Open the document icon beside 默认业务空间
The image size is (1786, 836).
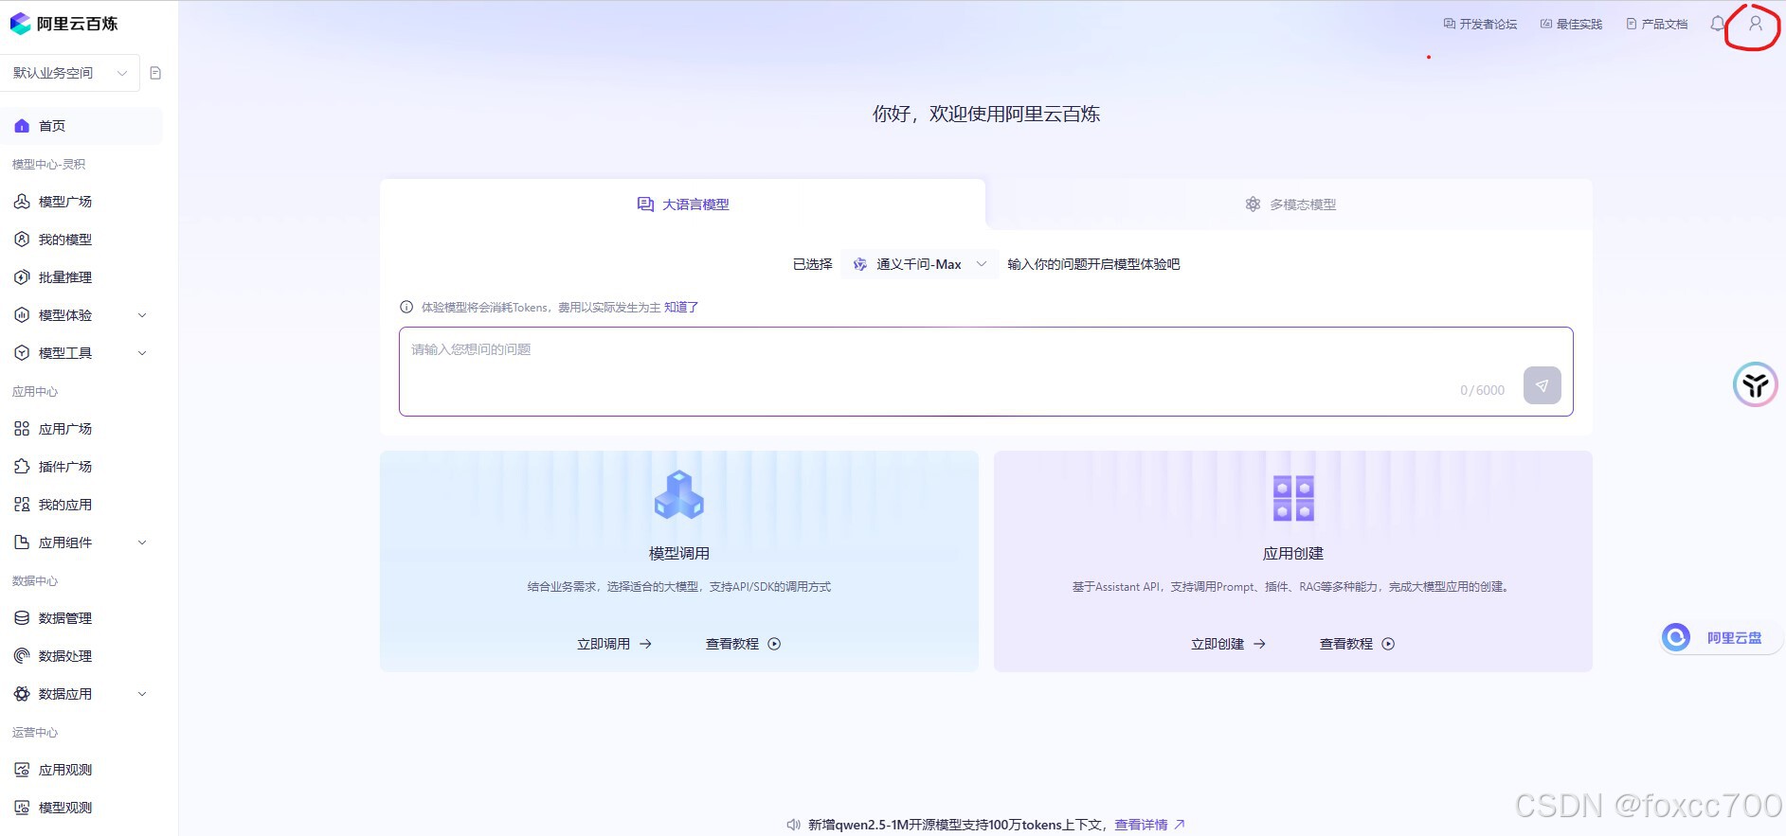click(155, 73)
